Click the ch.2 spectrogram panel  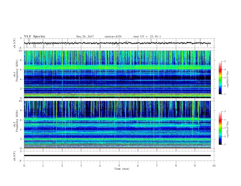click(117, 125)
